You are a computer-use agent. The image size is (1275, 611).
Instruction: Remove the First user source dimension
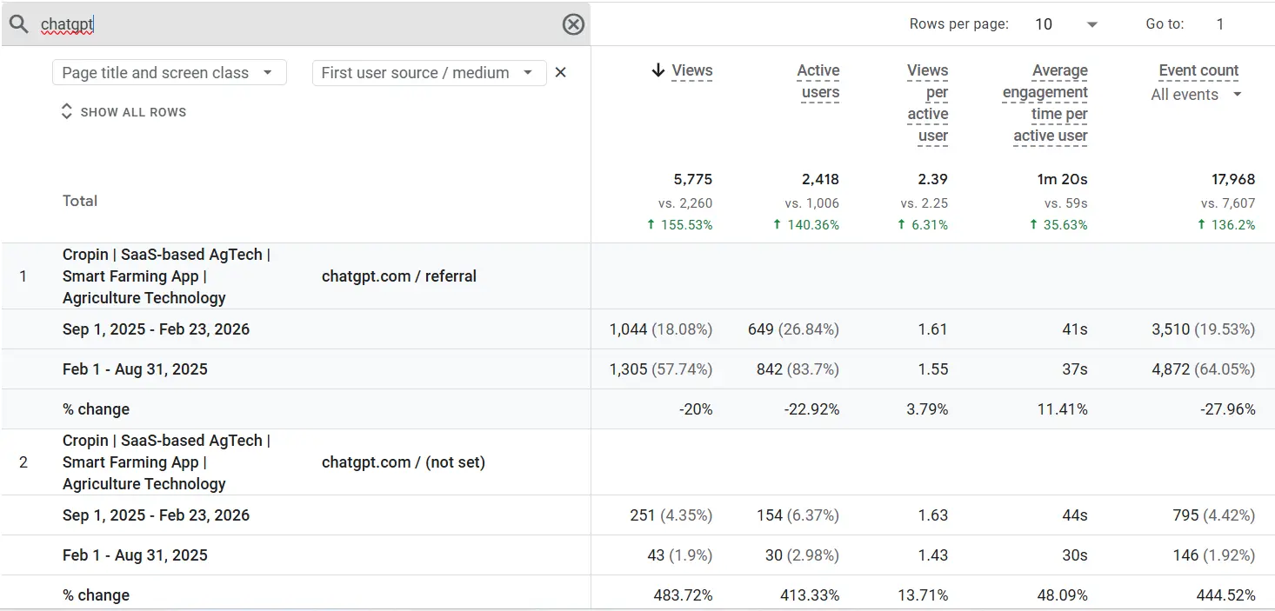click(561, 73)
